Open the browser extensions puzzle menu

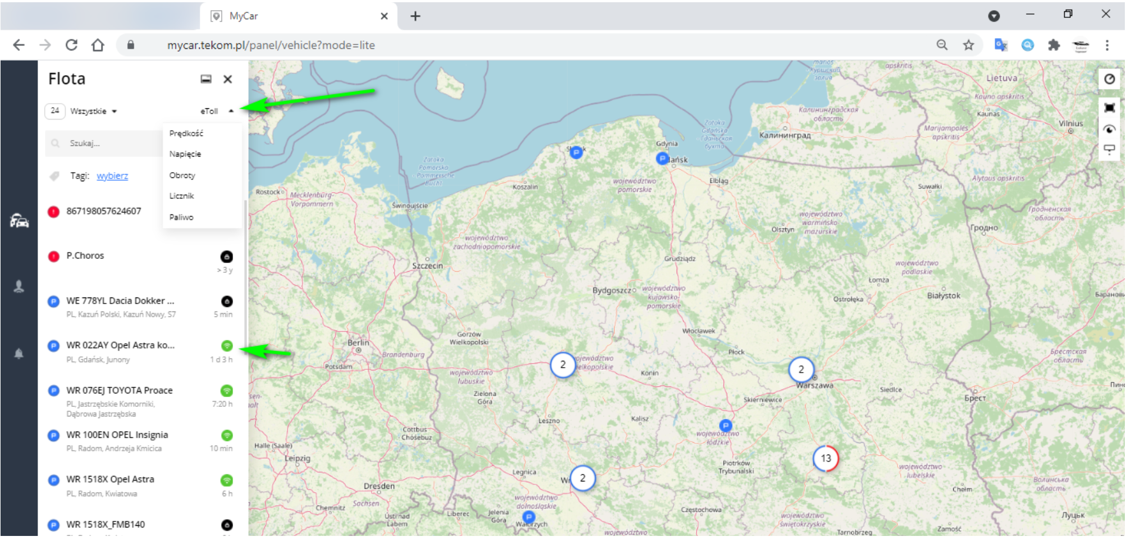coord(1054,45)
